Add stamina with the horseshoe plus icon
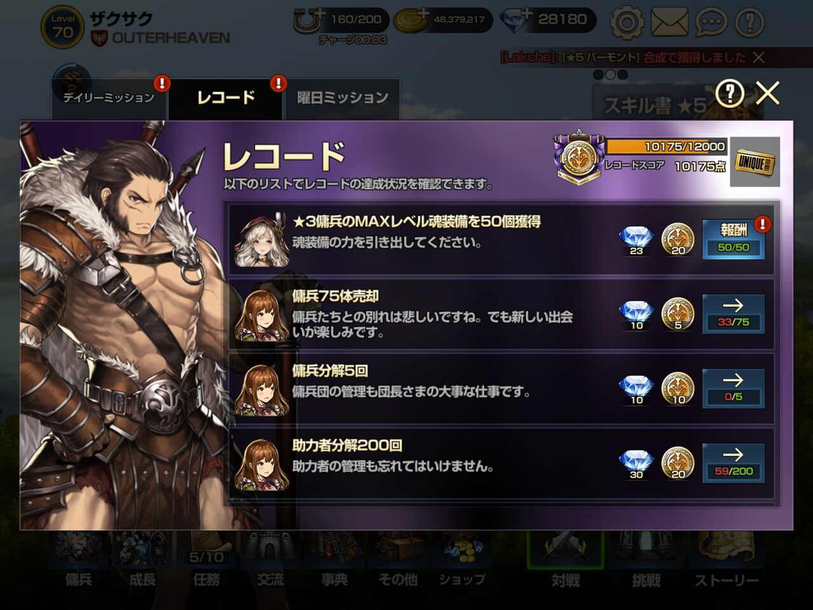The image size is (813, 610). pos(309,20)
